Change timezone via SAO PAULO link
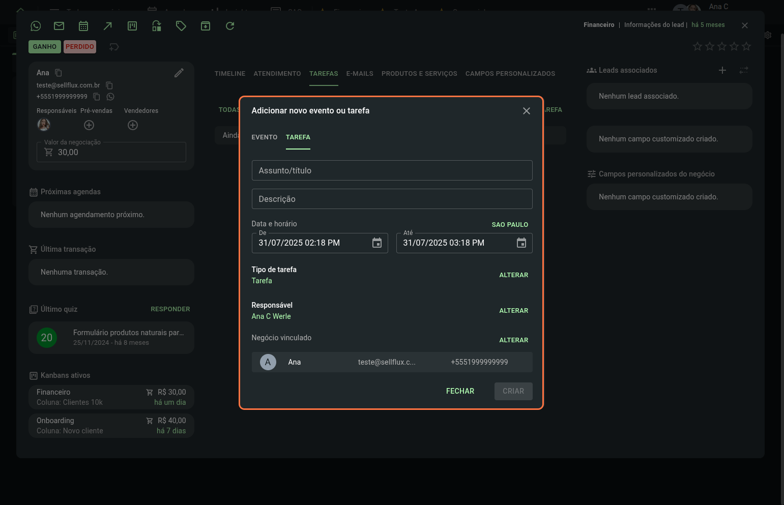This screenshot has width=784, height=505. 510,225
